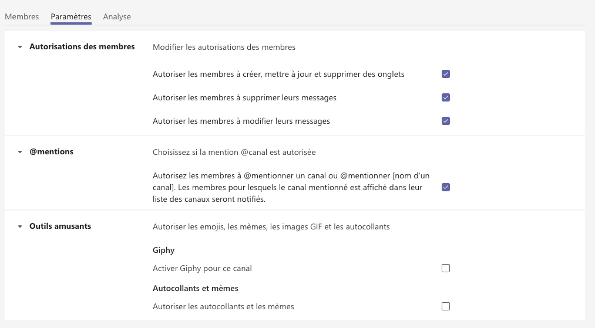Open the Analyse tab
Image resolution: width=595 pixels, height=328 pixels.
[117, 16]
